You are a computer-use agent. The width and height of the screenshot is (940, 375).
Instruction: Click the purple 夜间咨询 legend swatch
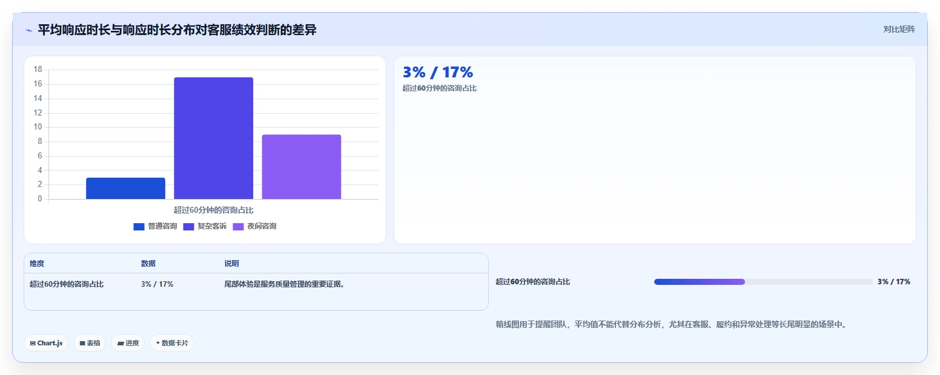[239, 227]
